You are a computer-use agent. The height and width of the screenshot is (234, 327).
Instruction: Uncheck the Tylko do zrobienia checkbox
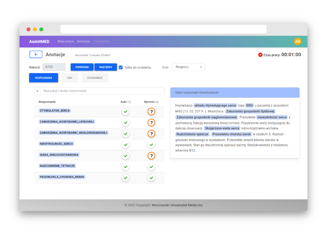tap(121, 67)
